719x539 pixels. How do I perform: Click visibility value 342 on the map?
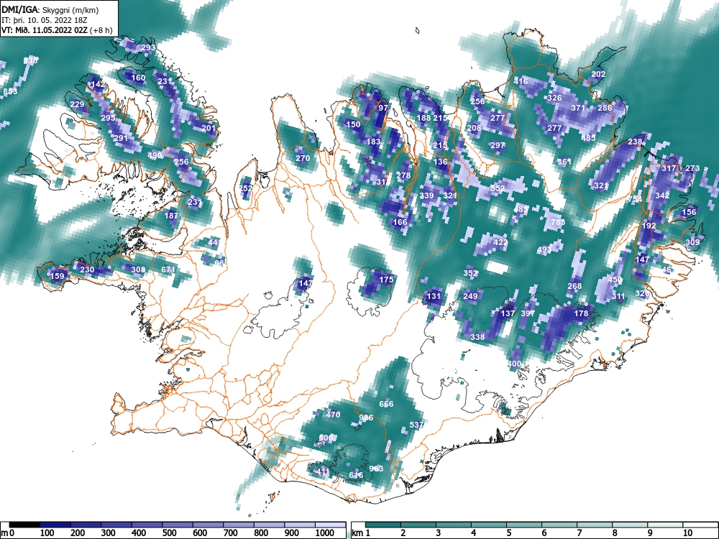click(x=662, y=195)
